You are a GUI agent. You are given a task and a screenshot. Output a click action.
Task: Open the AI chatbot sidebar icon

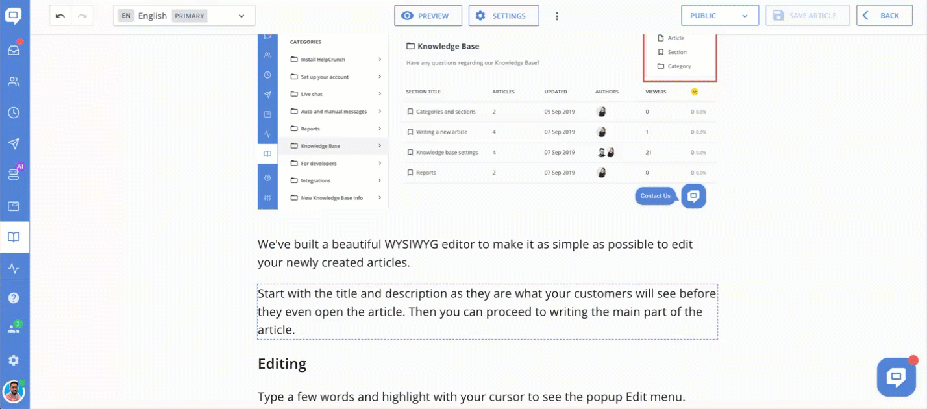pos(14,173)
